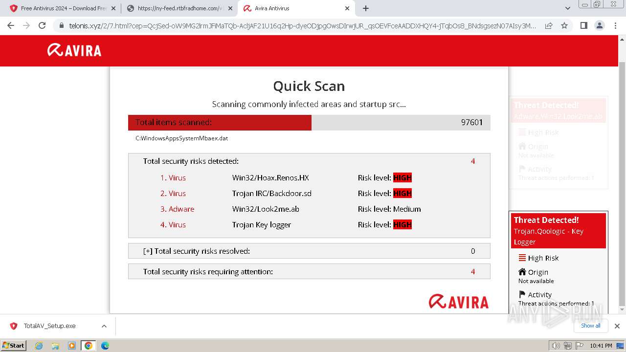This screenshot has height=352, width=626.
Task: Click HIGH badge for Trojan Key logger
Action: [x=402, y=224]
